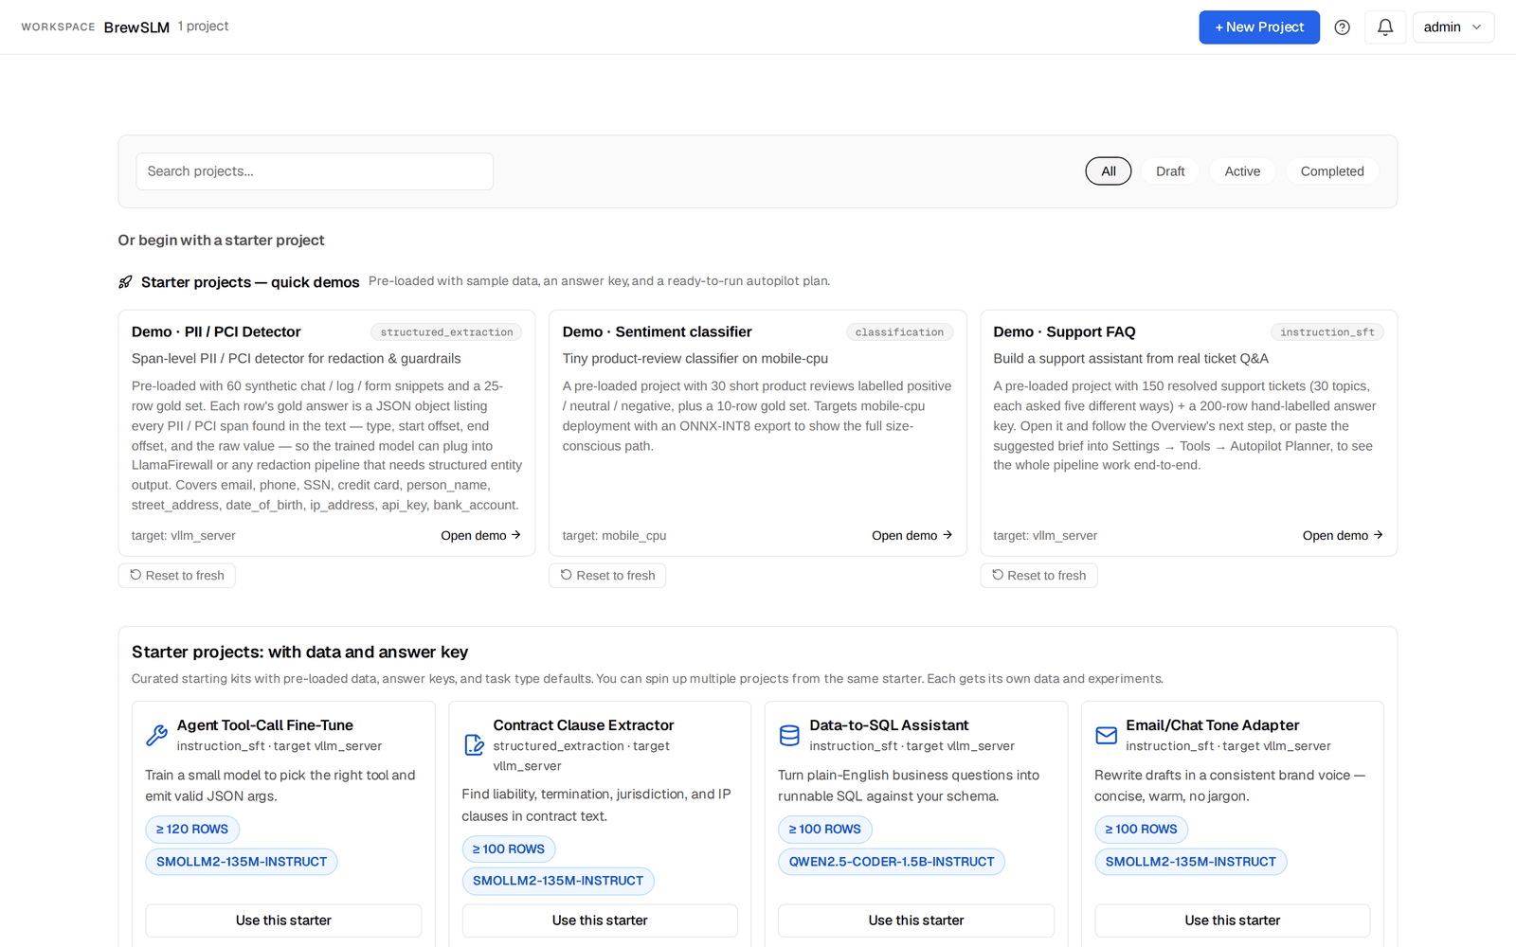Click SMOLLM2-135M-INSTRUCT badge on Agent Tool-Call Fine-Tune
1516x947 pixels.
tap(242, 862)
